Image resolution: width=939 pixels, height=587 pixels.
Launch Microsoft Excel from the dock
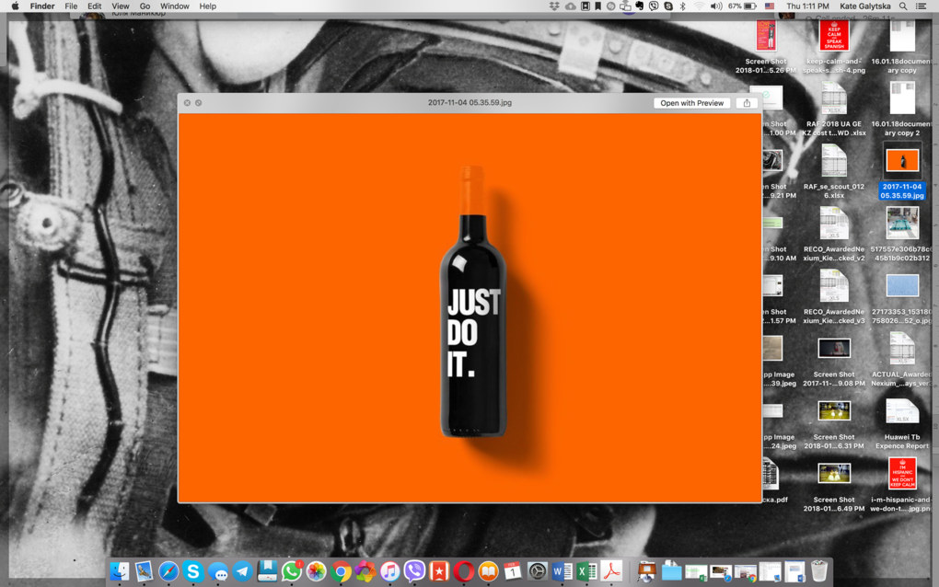pos(586,571)
